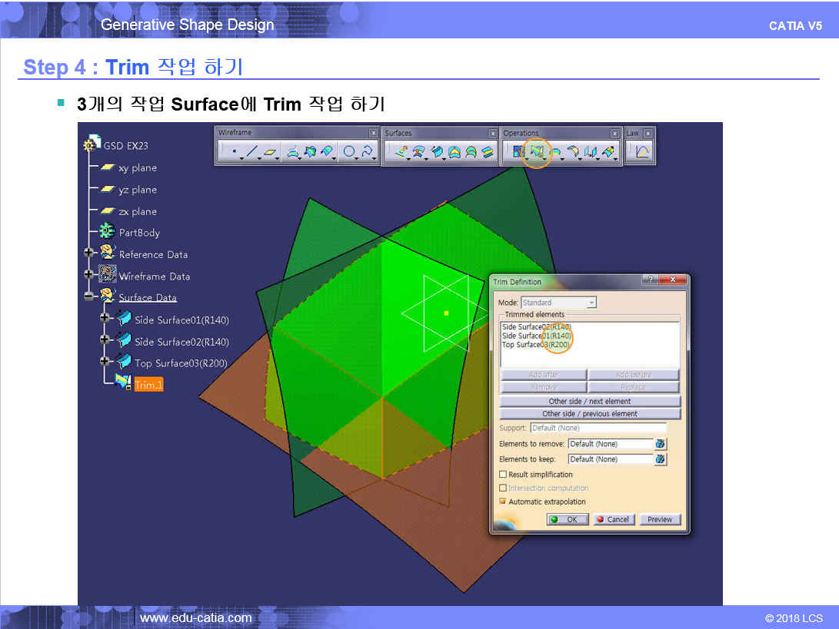Click the Elements to remove input field

click(x=609, y=444)
